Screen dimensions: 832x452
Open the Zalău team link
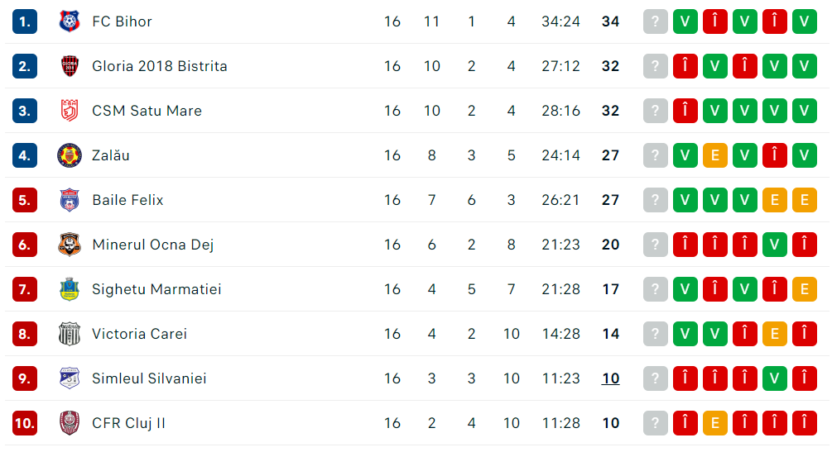point(111,155)
